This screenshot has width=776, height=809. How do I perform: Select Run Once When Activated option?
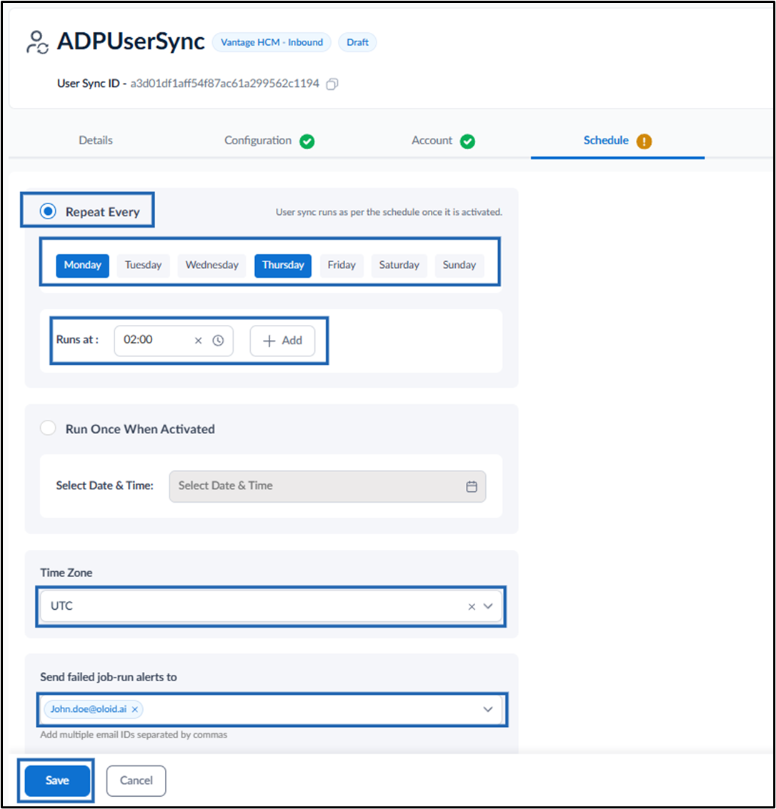pyautogui.click(x=48, y=428)
